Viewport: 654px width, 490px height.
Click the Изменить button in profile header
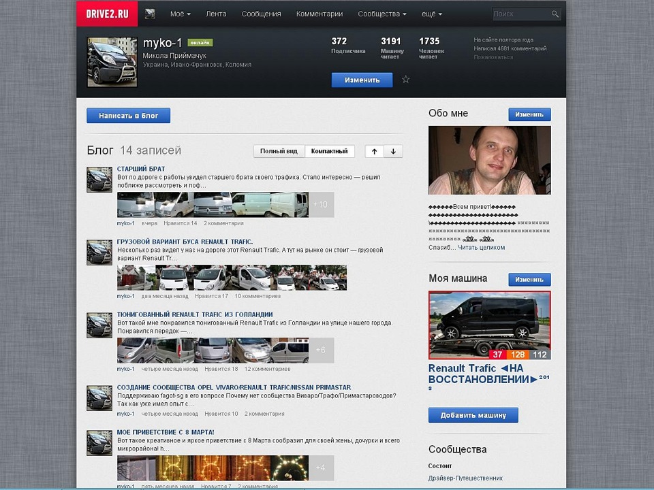click(x=362, y=80)
